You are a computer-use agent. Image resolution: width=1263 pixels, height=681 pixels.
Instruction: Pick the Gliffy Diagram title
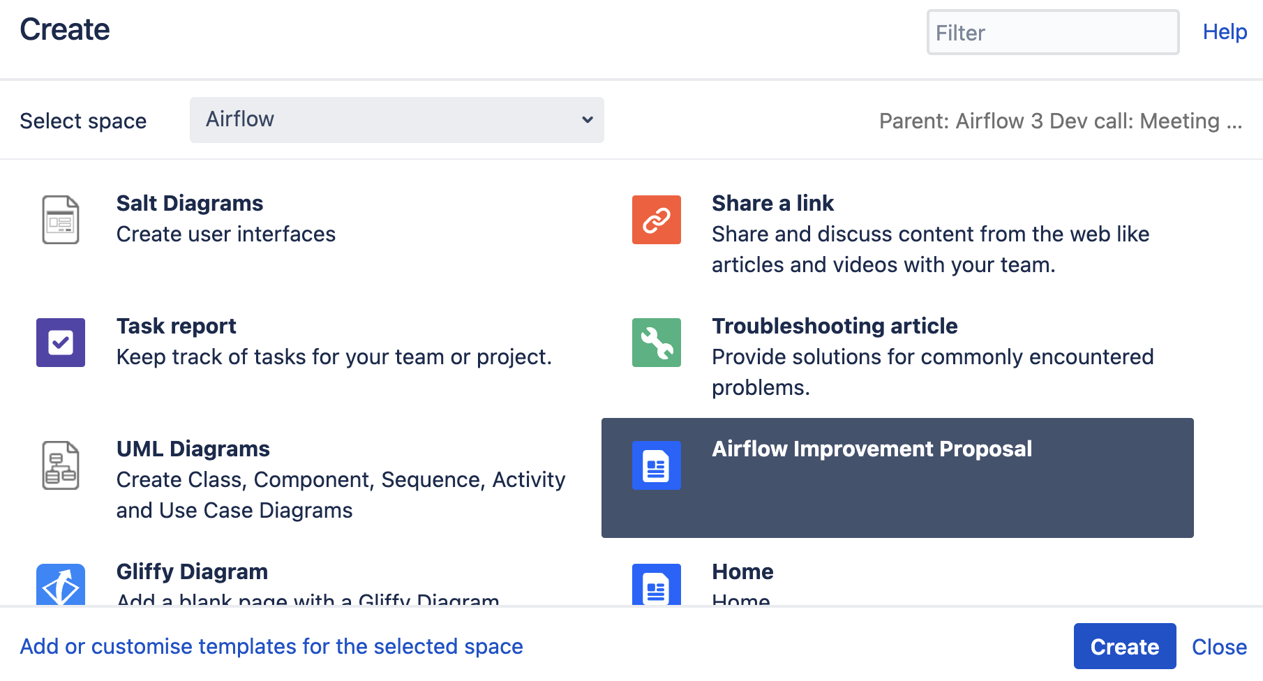pyautogui.click(x=192, y=571)
